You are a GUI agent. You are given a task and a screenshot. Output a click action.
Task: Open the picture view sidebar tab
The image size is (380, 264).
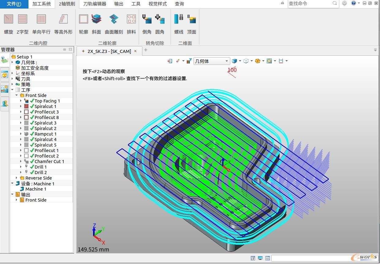[4, 89]
